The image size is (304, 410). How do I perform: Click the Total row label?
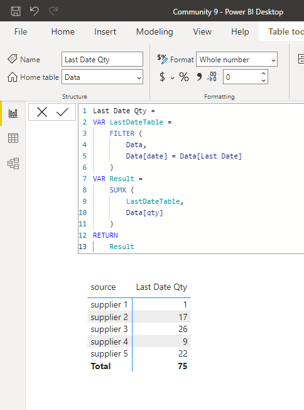(x=101, y=366)
